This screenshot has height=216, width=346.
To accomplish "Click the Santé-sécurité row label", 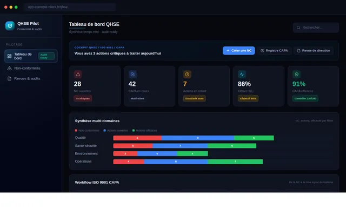I will coord(85,146).
